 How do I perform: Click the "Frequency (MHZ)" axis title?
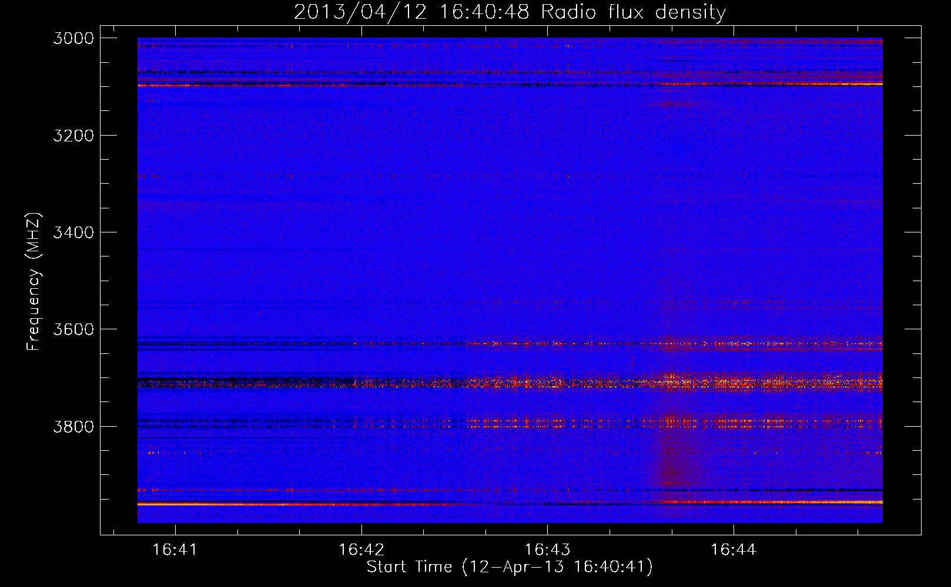click(34, 282)
